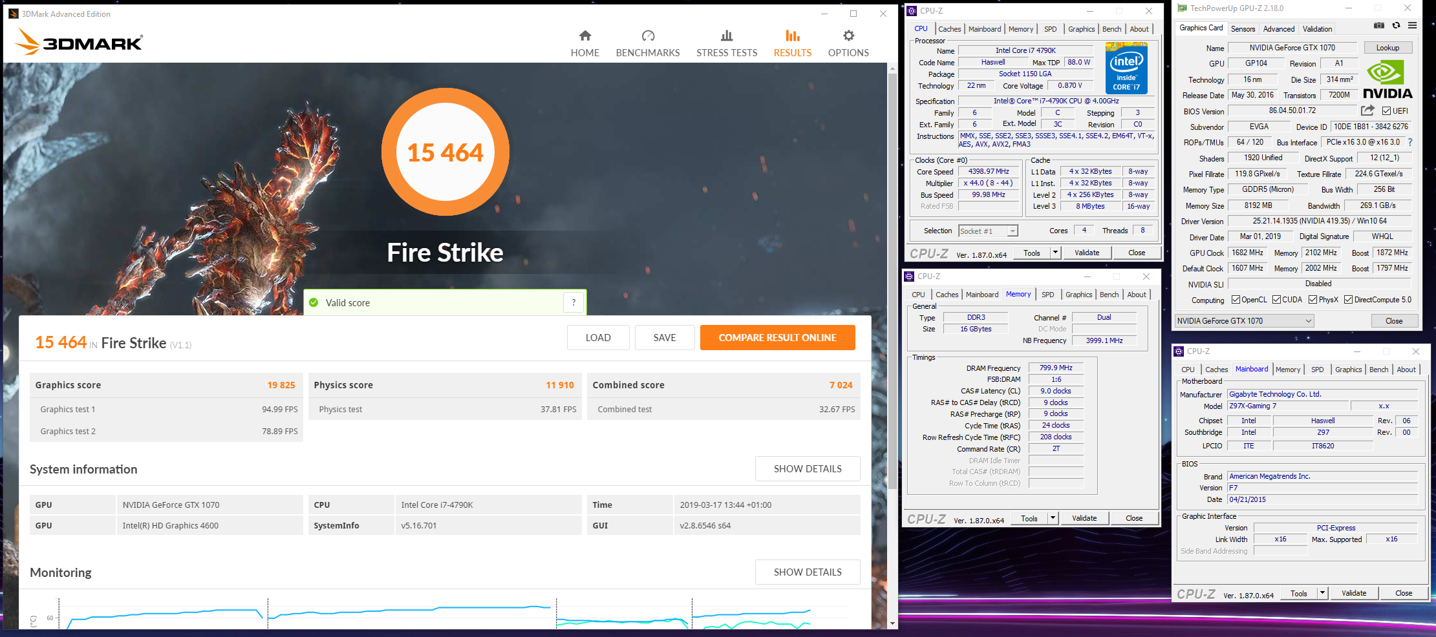The height and width of the screenshot is (637, 1436).
Task: Click the GPU-Z refresh icon
Action: pyautogui.click(x=1396, y=25)
